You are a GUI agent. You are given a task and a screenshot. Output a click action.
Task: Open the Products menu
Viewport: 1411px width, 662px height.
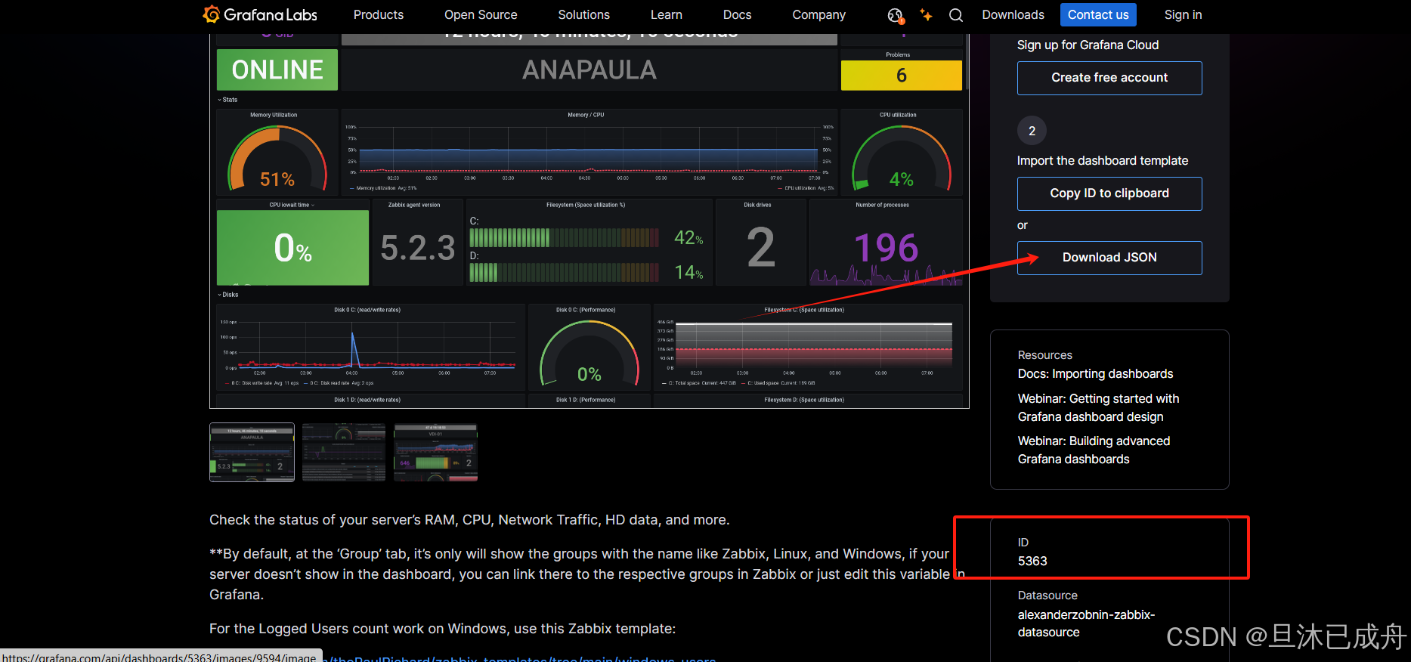[379, 14]
